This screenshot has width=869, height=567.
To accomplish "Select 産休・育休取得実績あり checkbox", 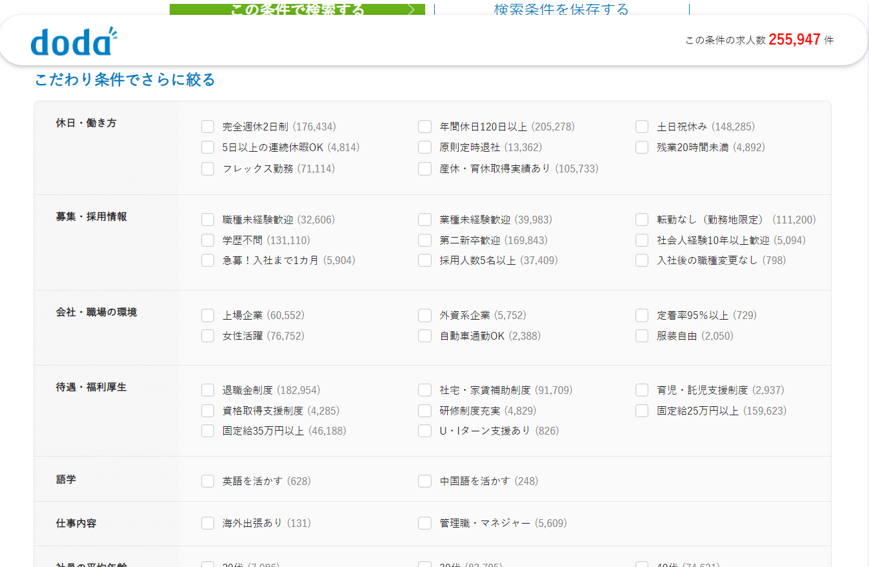I will coord(425,169).
